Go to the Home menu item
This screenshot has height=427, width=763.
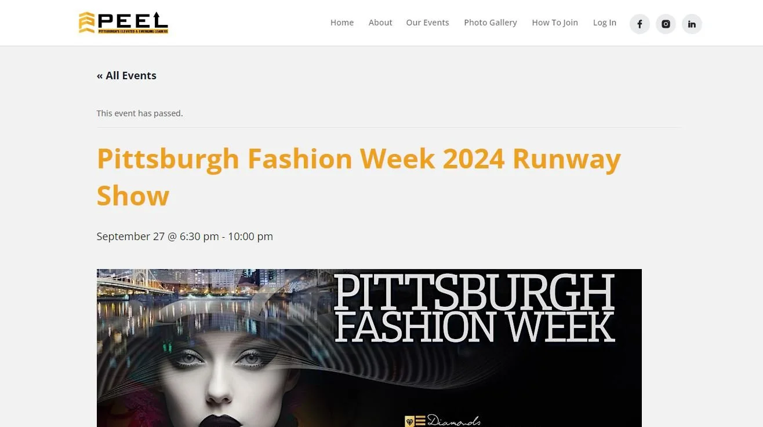pos(342,23)
